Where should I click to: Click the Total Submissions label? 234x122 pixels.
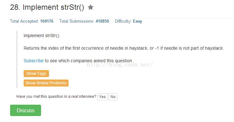77,21
